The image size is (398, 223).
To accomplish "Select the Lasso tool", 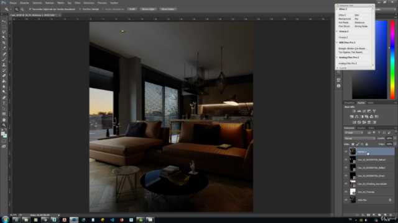I will 4,32.
